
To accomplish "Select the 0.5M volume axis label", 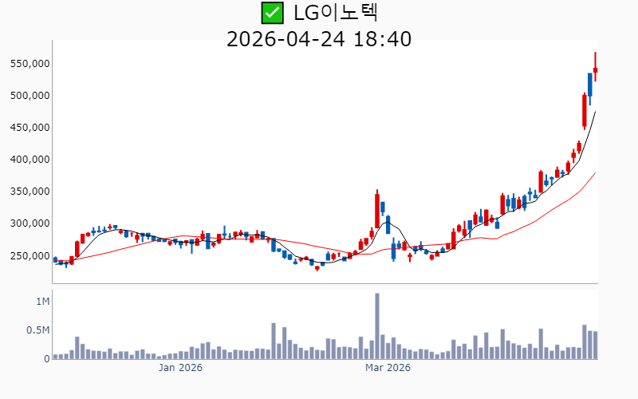I will [x=37, y=330].
